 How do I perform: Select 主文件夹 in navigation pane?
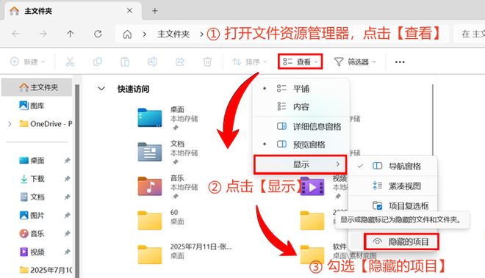pos(37,87)
